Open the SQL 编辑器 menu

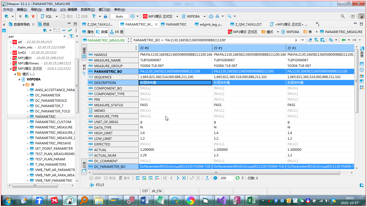69,10
